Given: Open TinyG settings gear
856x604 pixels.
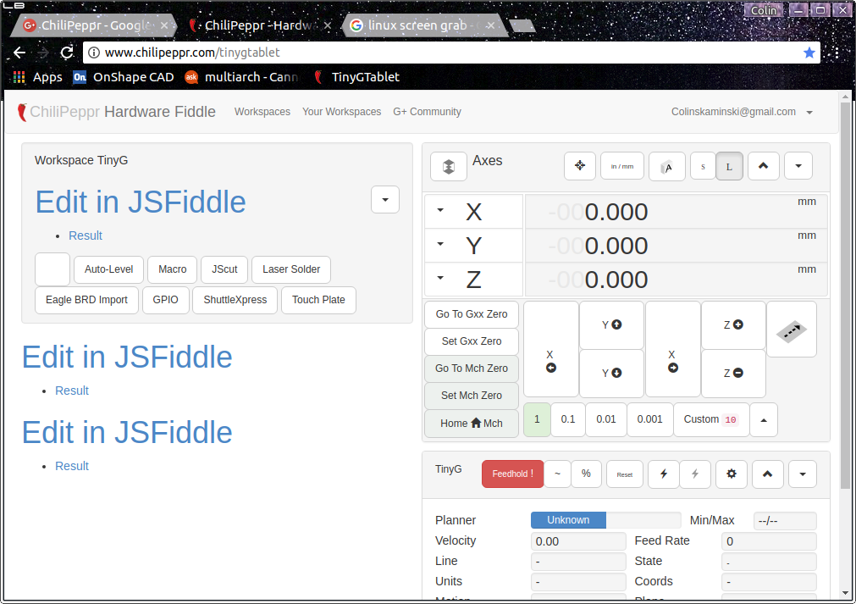Looking at the screenshot, I should tap(732, 474).
